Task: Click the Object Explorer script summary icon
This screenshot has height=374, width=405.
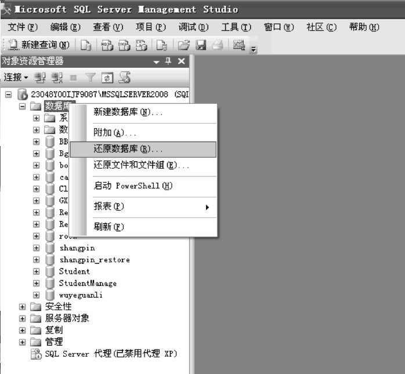Action: pos(124,78)
